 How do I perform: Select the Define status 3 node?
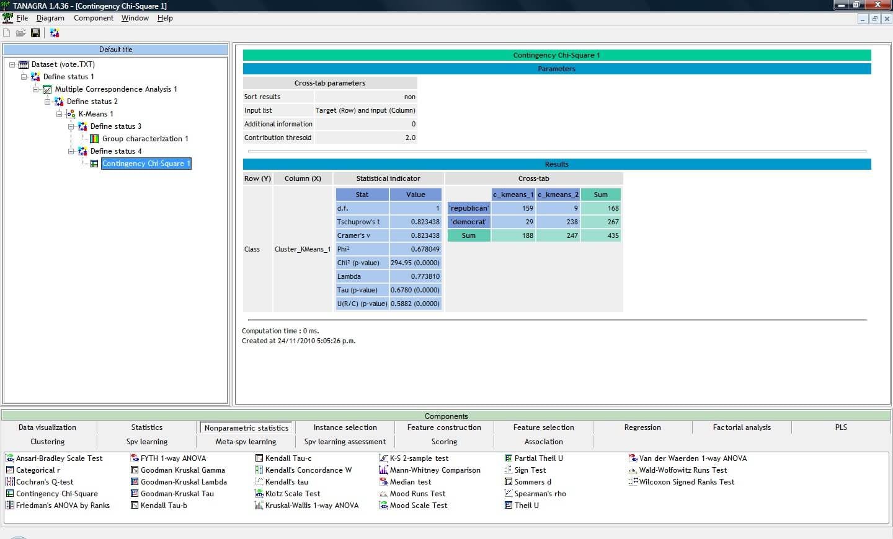point(115,126)
